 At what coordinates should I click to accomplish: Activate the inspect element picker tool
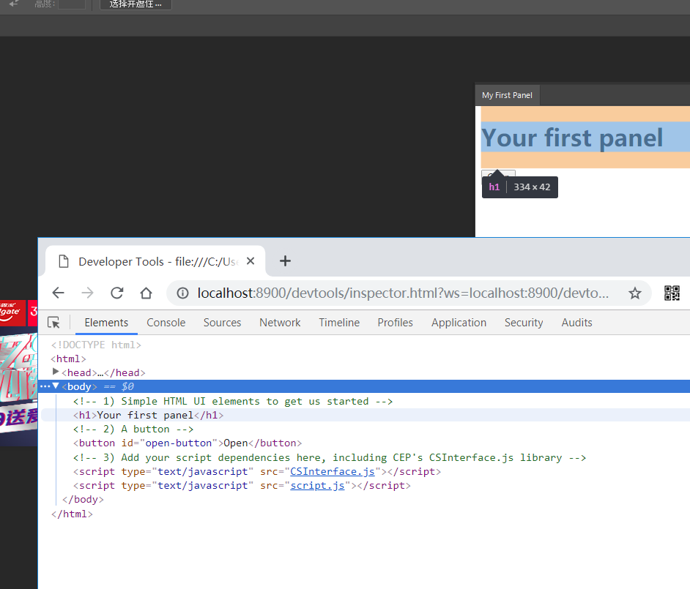tap(53, 323)
